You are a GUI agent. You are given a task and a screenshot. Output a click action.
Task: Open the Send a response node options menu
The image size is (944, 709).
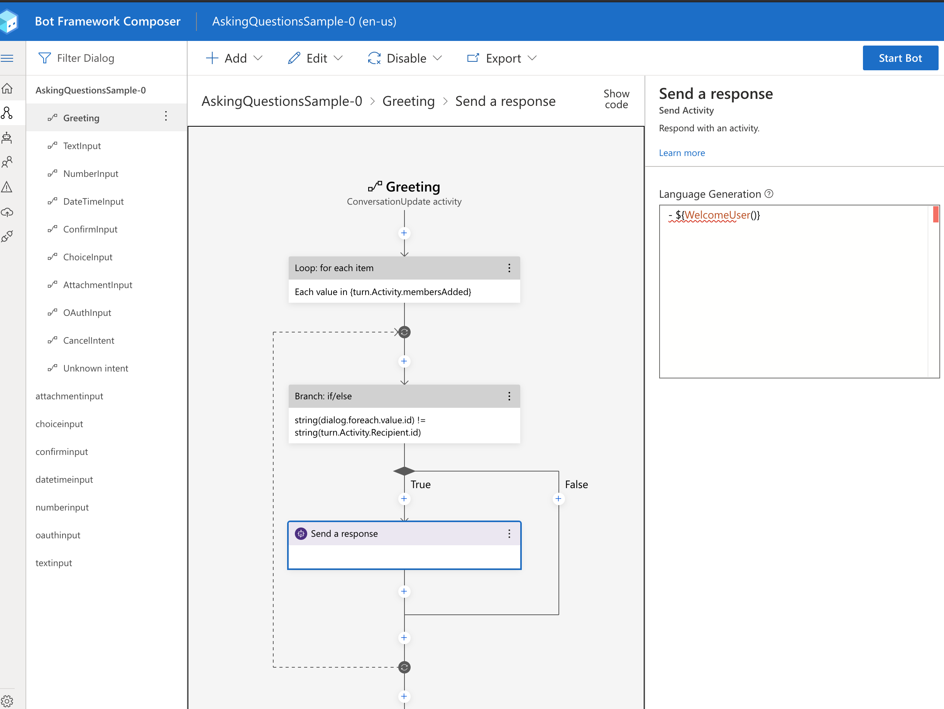coord(509,533)
